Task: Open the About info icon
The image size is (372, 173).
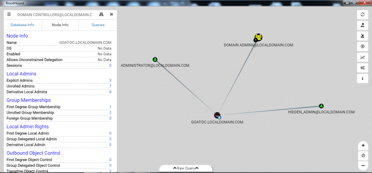Action: tap(362, 78)
